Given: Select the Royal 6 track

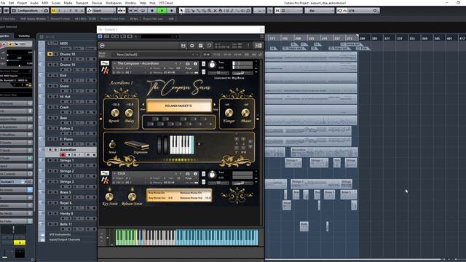Looking at the screenshot, I should pyautogui.click(x=66, y=202).
